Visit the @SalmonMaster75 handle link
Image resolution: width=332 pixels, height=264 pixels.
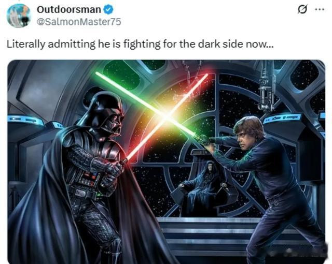[79, 22]
